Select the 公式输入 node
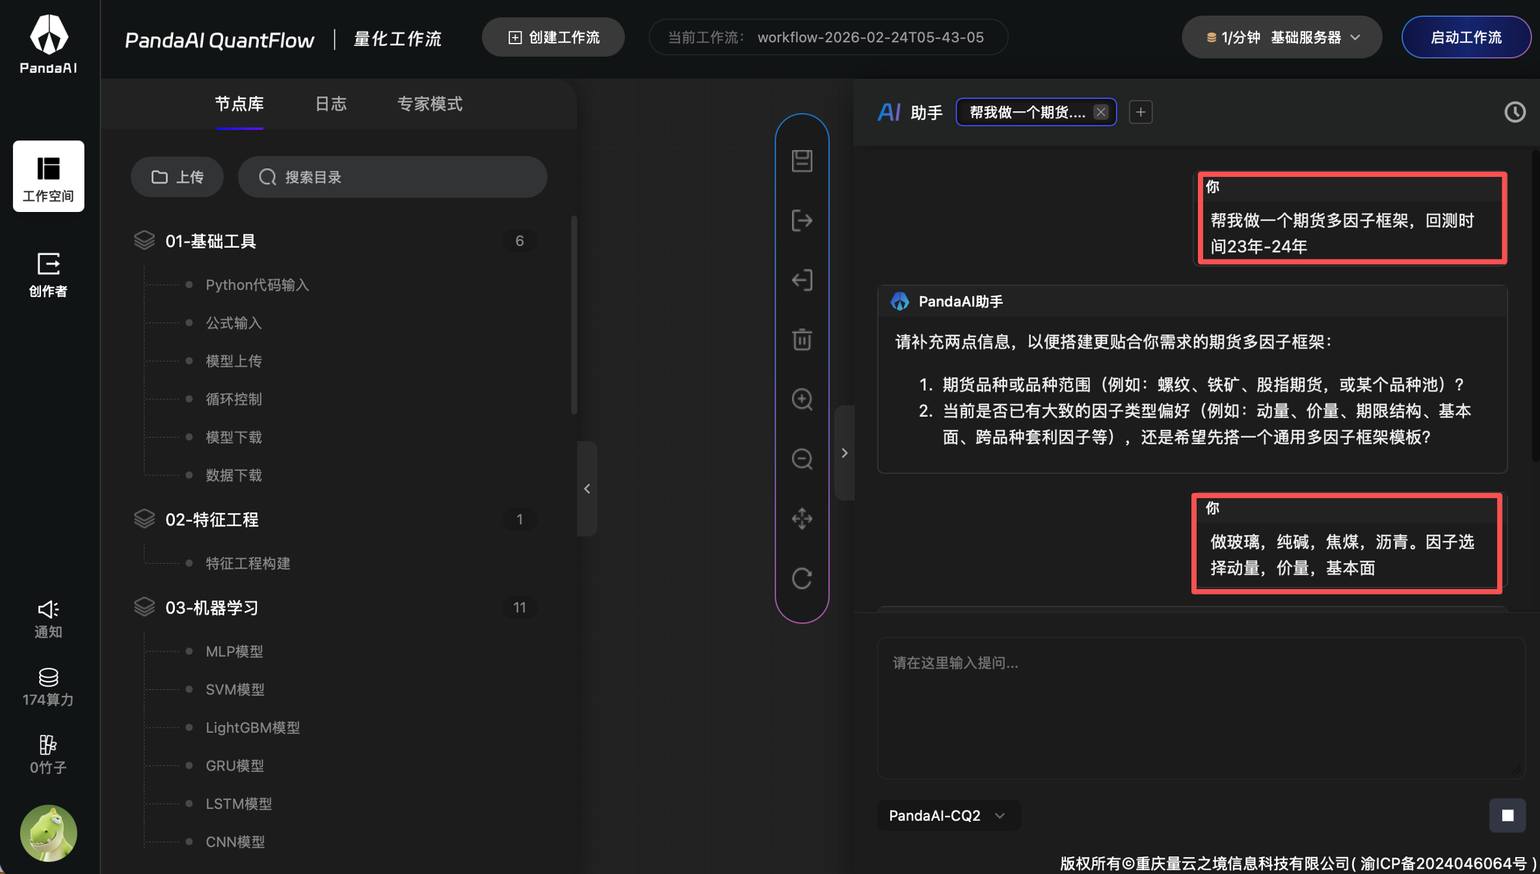 coord(233,323)
